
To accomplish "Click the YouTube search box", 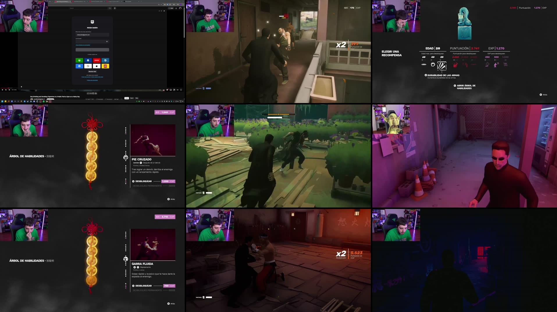I will coord(88,8).
